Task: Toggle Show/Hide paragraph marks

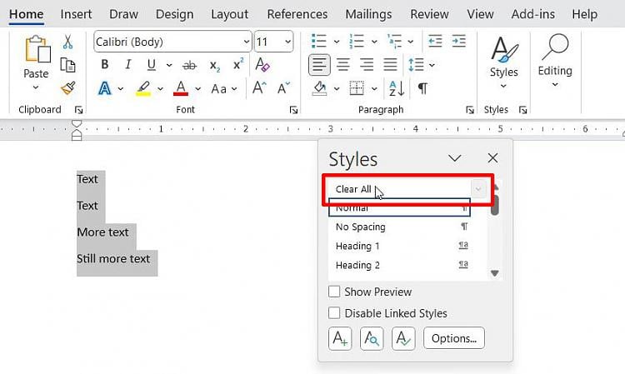Action: (x=423, y=88)
